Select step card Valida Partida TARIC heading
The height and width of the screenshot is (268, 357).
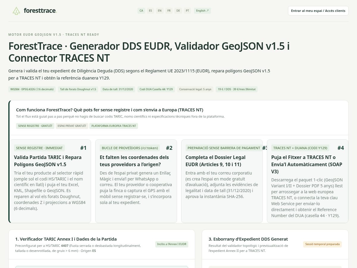click(48, 161)
